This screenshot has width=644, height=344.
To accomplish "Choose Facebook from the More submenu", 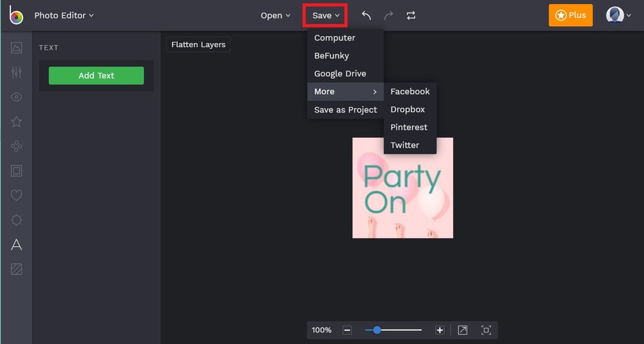I will [x=410, y=91].
